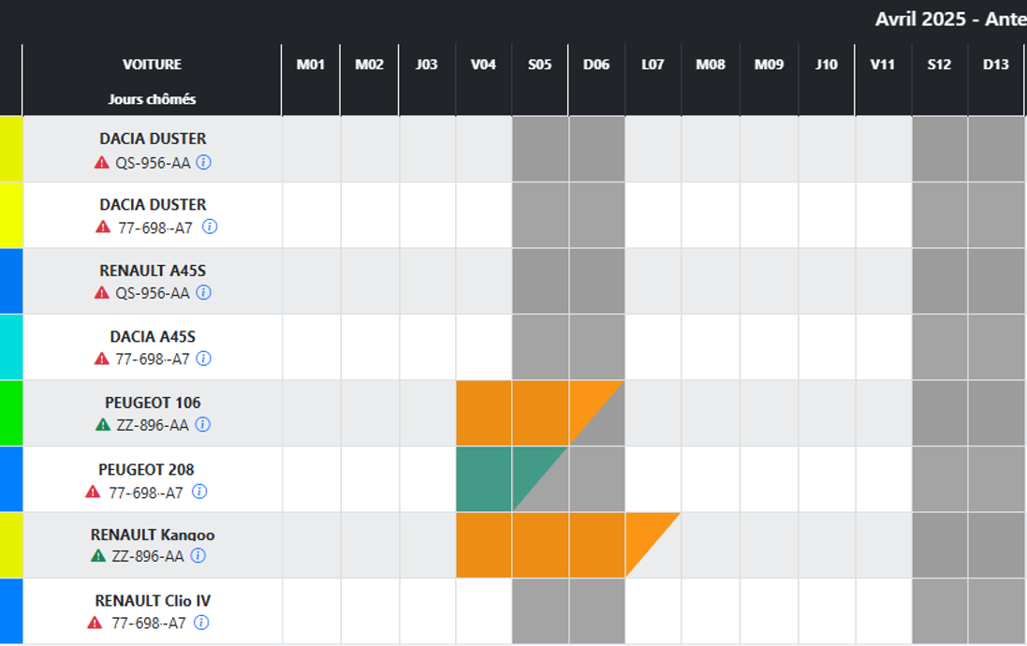Viewport: 1027px width, 646px height.
Task: Click the red warning icon for DACIA A45S
Action: 102,359
